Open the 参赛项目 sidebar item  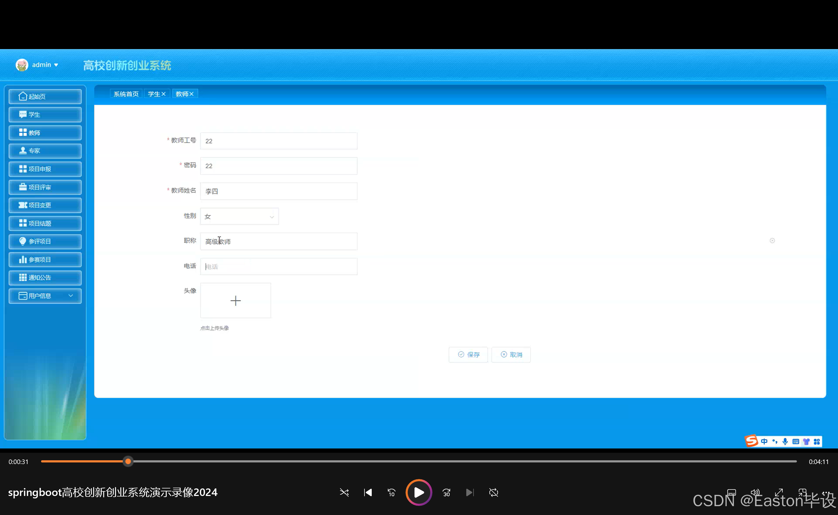[45, 260]
